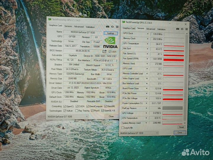Open the Memory Clock sensor dropdown
This screenshot has height=160, width=213.
coord(148,39)
